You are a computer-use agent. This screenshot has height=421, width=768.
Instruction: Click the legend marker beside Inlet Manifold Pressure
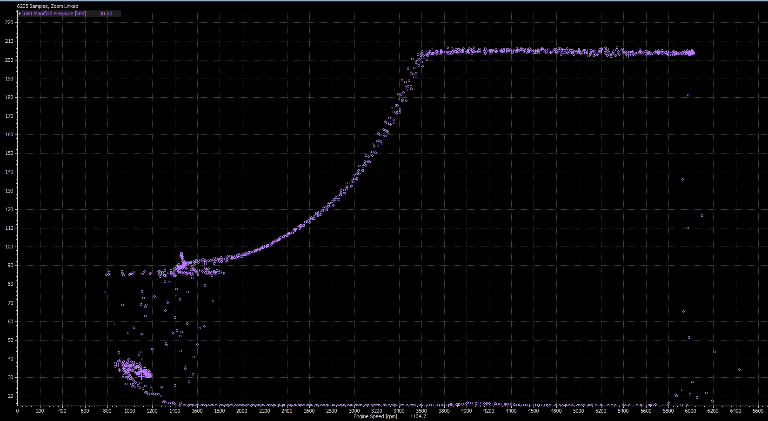[x=20, y=14]
